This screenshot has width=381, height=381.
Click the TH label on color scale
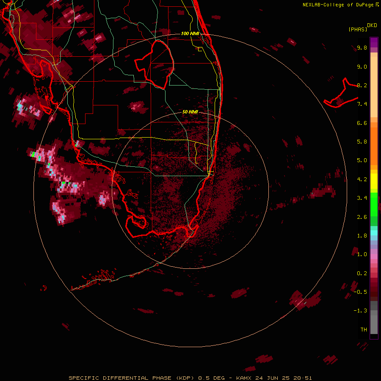pos(364,330)
